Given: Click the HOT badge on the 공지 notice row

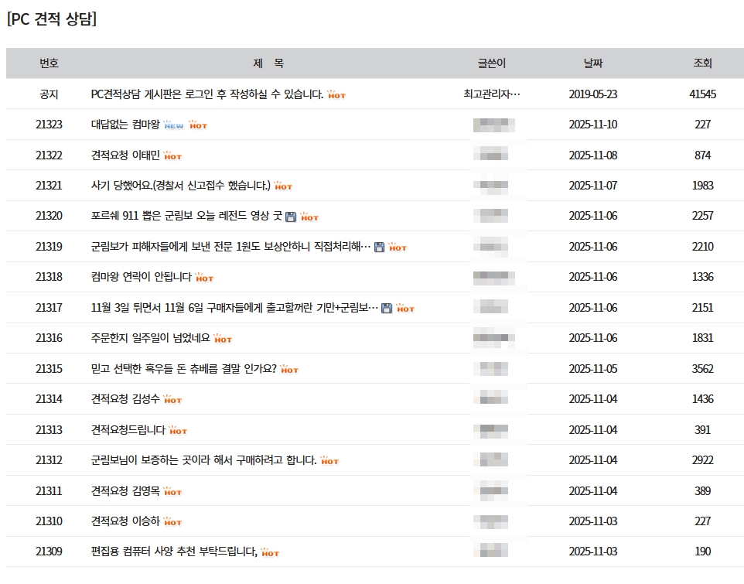Looking at the screenshot, I should tap(336, 95).
